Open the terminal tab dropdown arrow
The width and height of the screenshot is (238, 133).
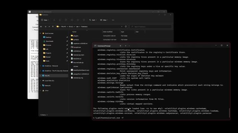(129, 46)
